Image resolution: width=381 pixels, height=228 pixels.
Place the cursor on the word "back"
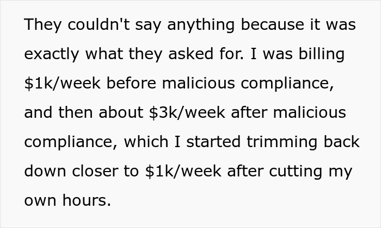[x=341, y=142]
